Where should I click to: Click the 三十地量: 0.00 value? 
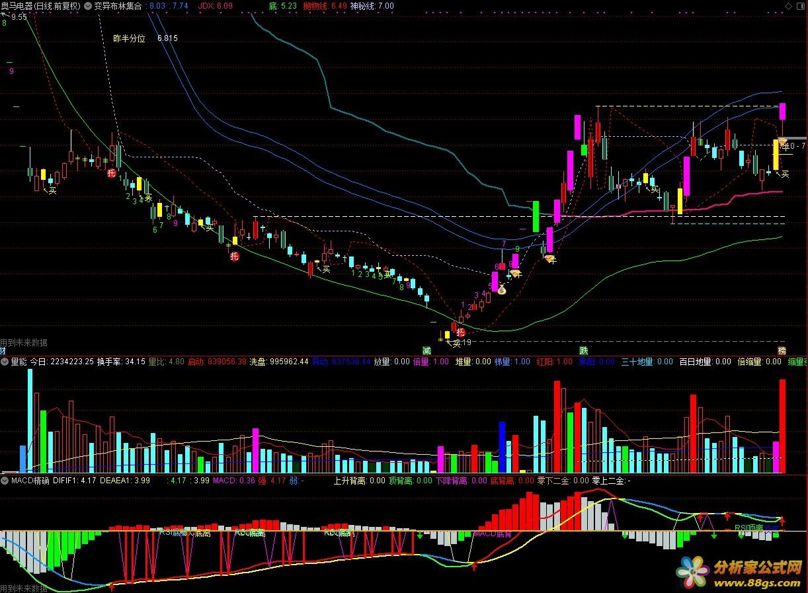(647, 362)
